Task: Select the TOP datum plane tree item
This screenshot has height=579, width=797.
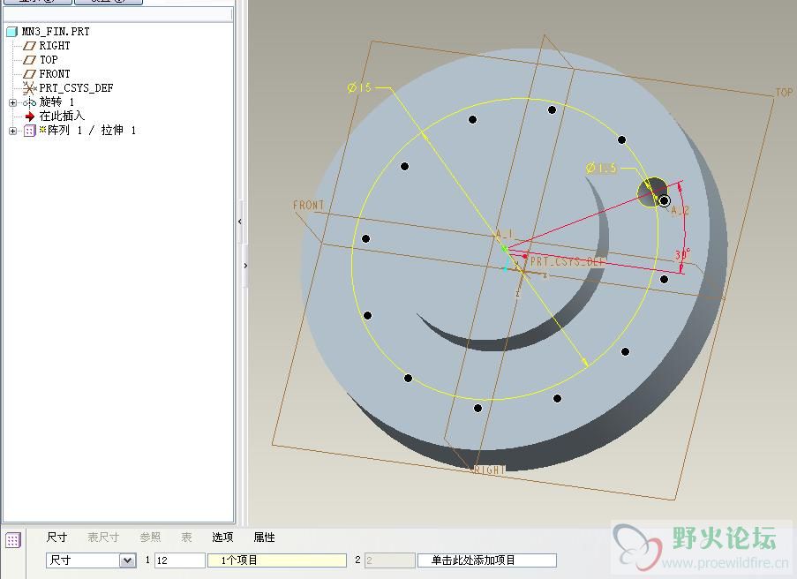Action: (x=49, y=59)
